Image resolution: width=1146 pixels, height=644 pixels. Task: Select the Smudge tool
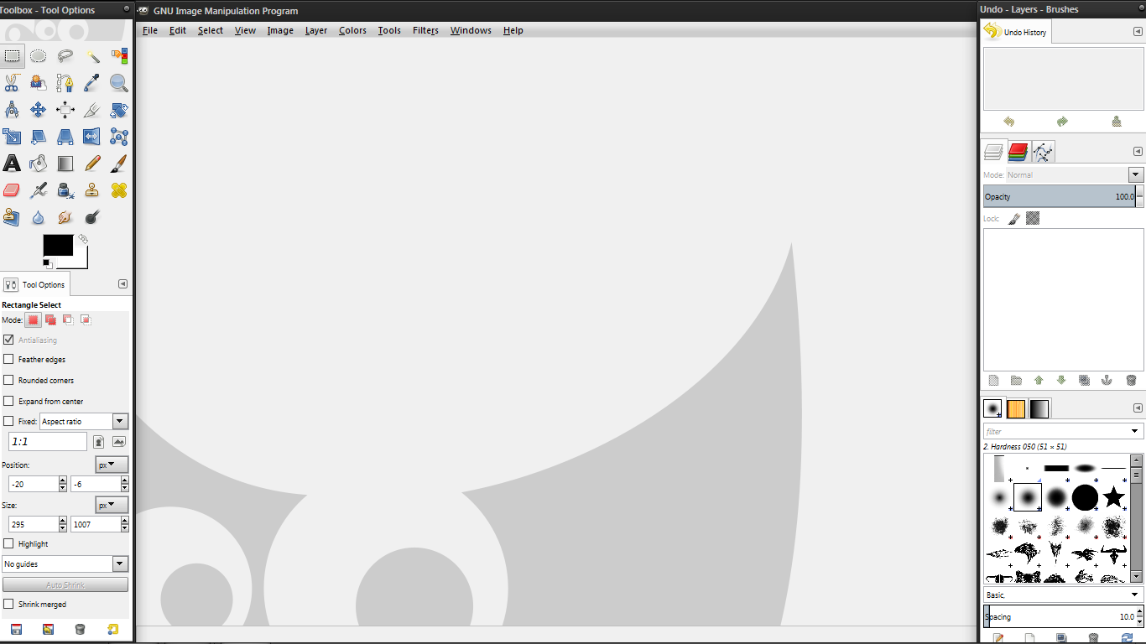[65, 217]
